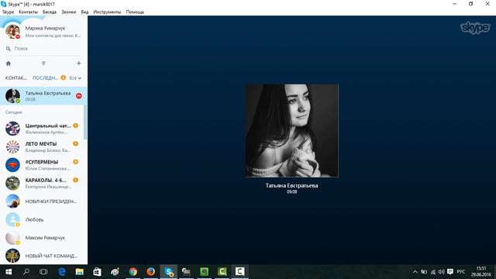Click Татьяна Евстратьева name under call photo
This screenshot has height=279, width=496.
(291, 186)
